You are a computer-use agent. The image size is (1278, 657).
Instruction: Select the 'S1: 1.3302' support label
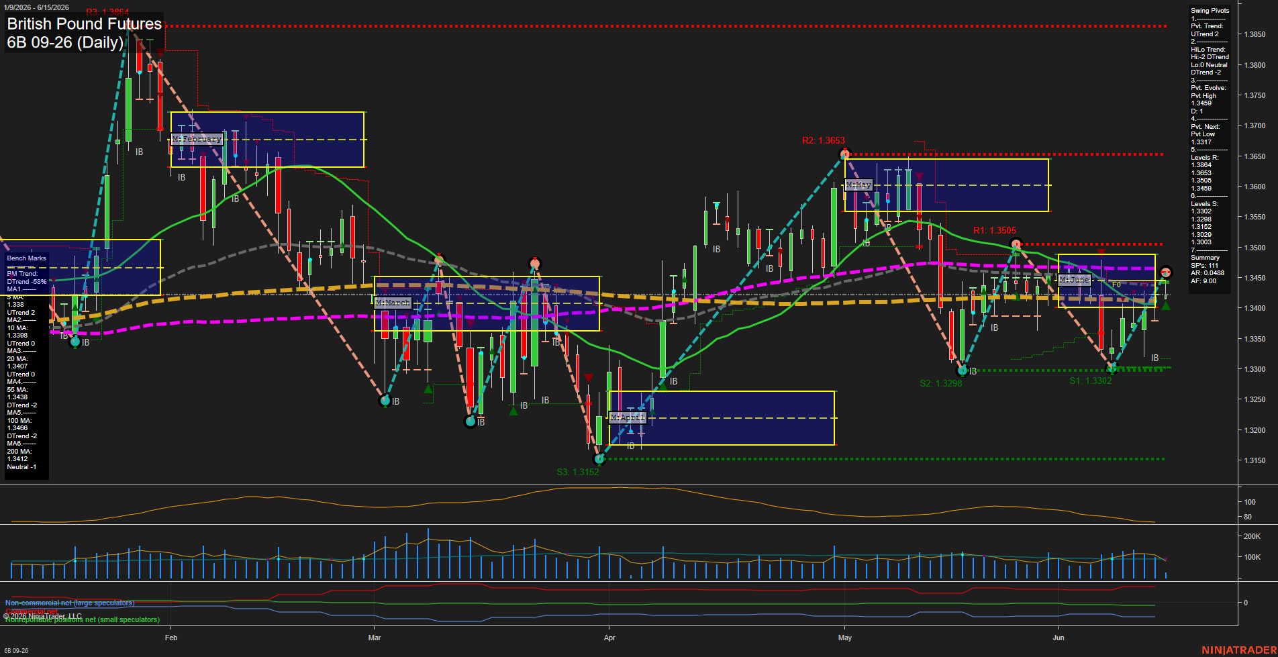click(1090, 381)
